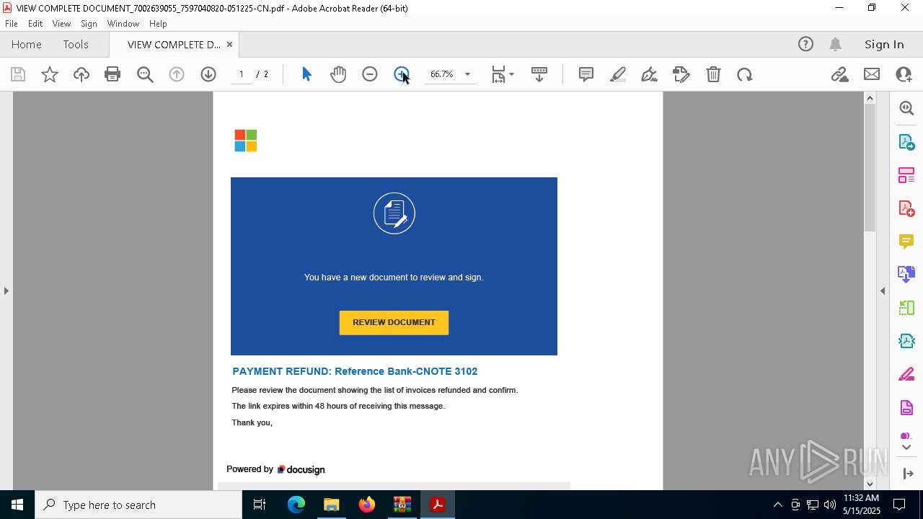The height and width of the screenshot is (519, 923).
Task: Click the PAYMENT REFUND reference heading
Action: 355,371
